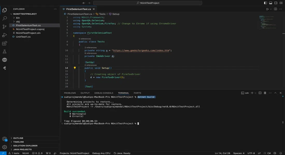Image resolution: width=285 pixels, height=155 pixels.
Task: Open the Run and Debug view
Action: pyautogui.click(x=4, y=35)
